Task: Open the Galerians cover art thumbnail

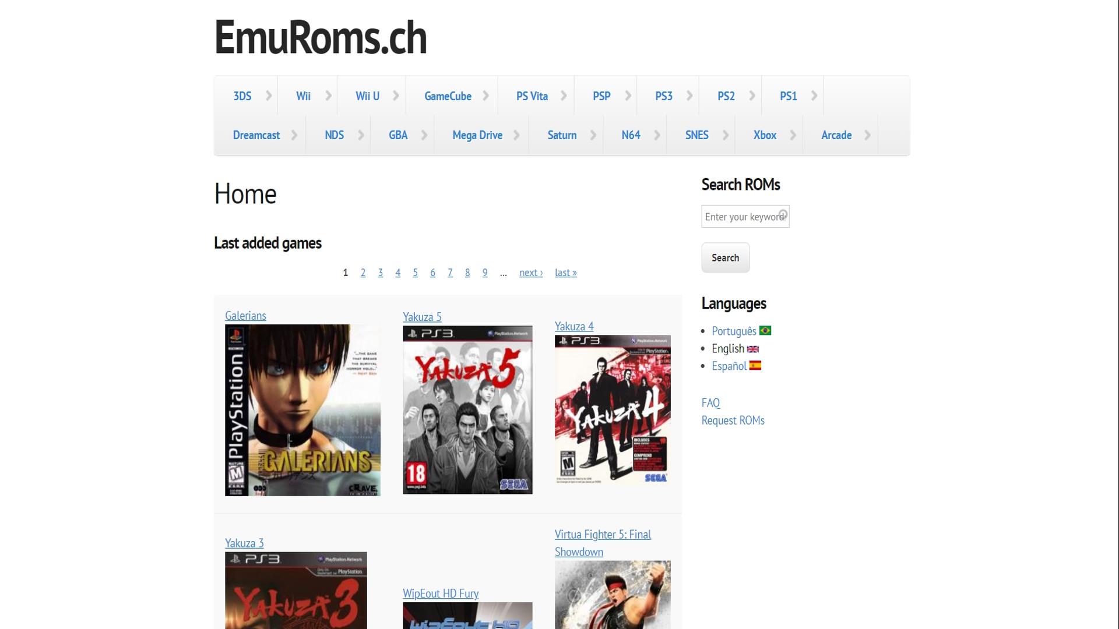Action: [x=302, y=410]
